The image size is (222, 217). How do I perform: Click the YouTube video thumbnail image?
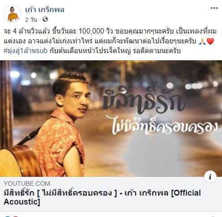coord(111,119)
